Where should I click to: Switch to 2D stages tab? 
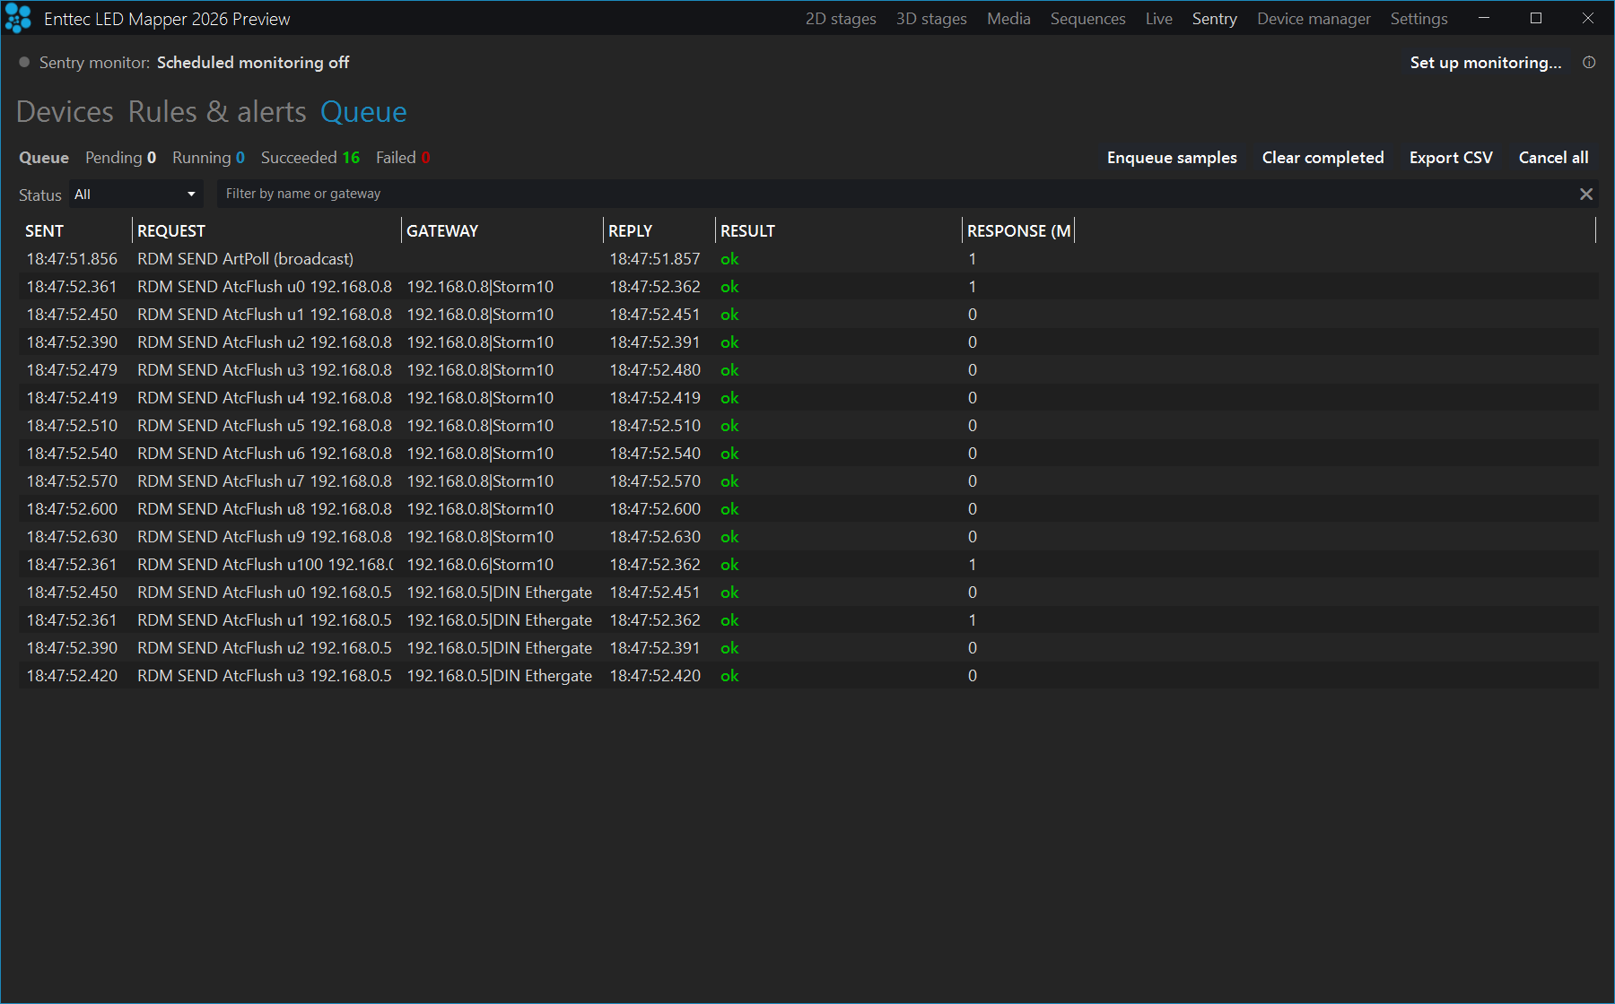841,19
